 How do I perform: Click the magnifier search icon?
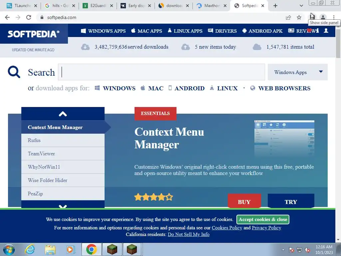pyautogui.click(x=14, y=72)
